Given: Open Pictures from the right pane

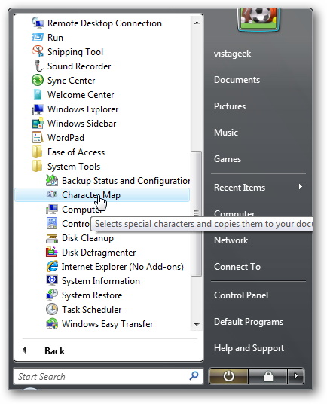Looking at the screenshot, I should [x=230, y=106].
